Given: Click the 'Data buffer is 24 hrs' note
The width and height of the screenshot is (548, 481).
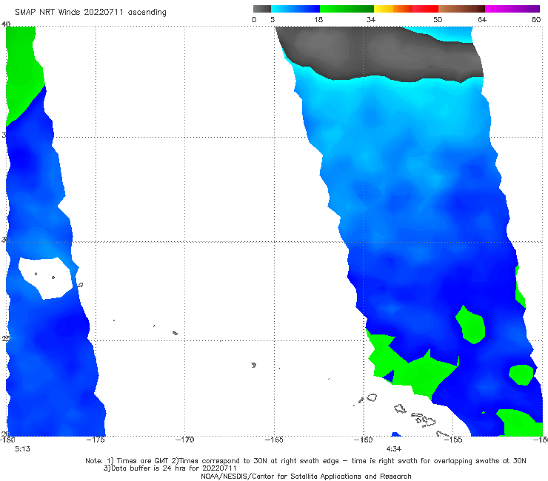Looking at the screenshot, I should (170, 468).
